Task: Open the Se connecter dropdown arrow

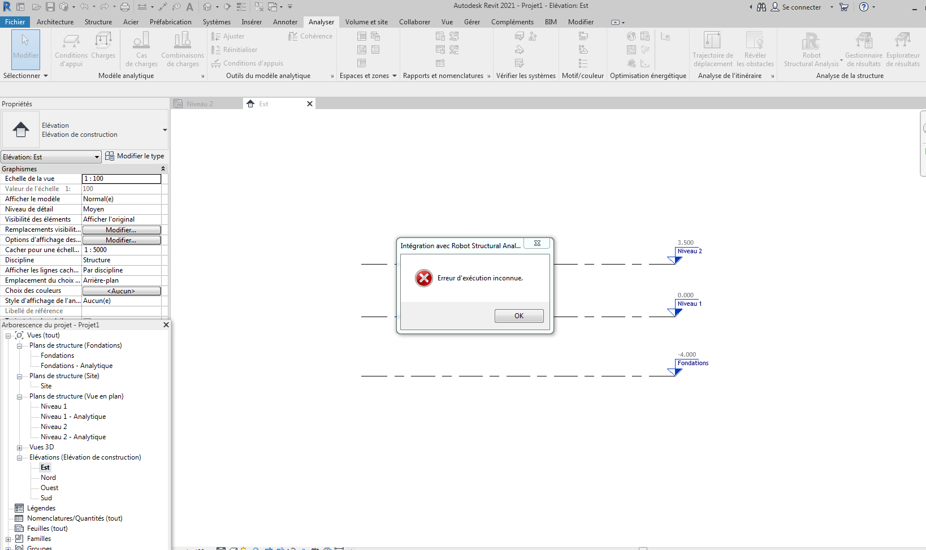Action: [832, 7]
